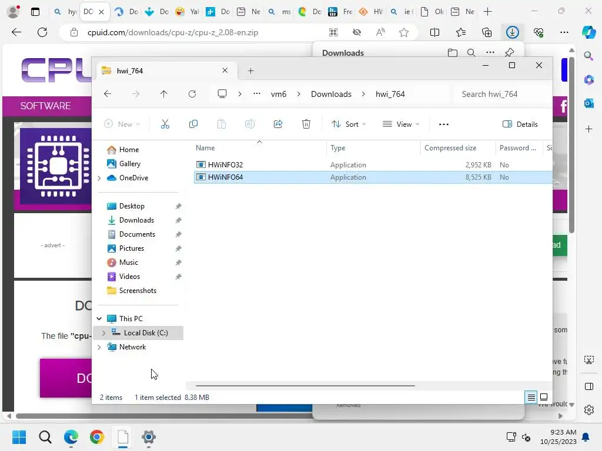Image resolution: width=602 pixels, height=451 pixels.
Task: Expand the chevron after PC icon in address bar
Action: click(x=240, y=94)
